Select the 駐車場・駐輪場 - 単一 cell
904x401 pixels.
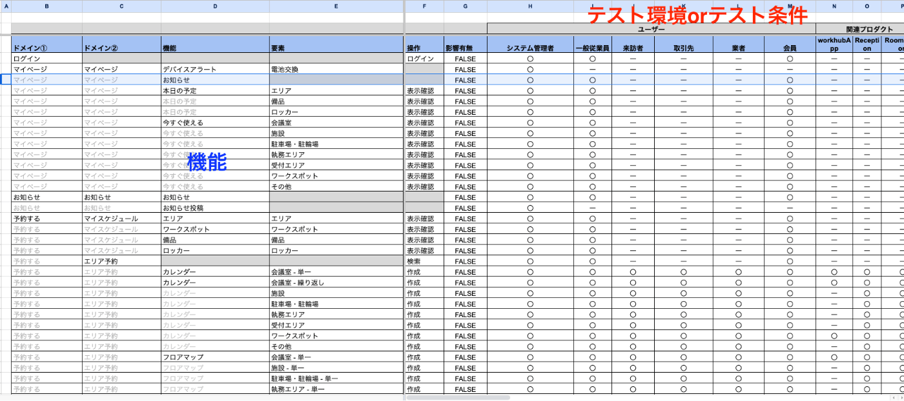[336, 379]
